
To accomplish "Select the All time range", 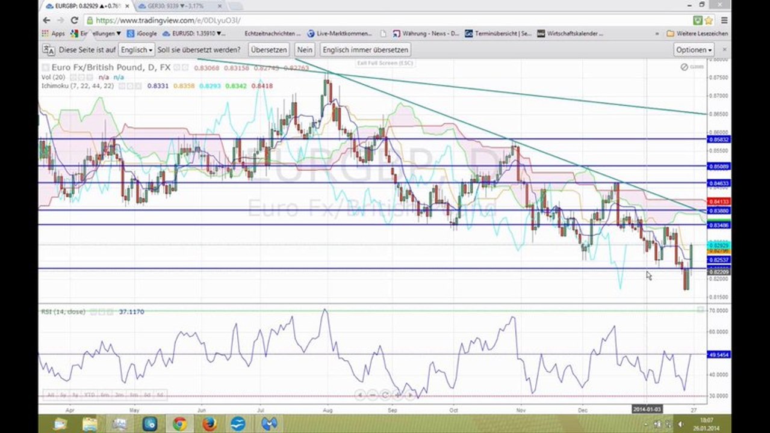I will click(51, 395).
